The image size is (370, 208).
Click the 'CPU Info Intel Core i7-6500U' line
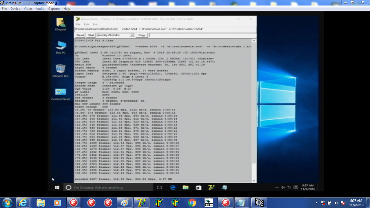(x=144, y=58)
